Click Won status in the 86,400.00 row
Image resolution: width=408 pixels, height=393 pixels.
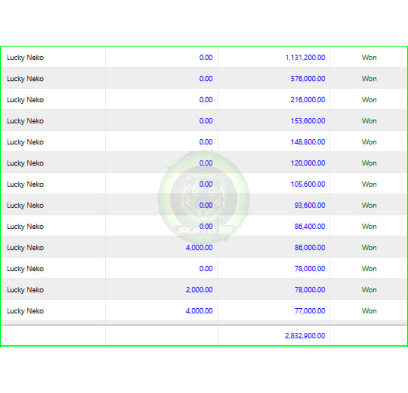tap(369, 226)
